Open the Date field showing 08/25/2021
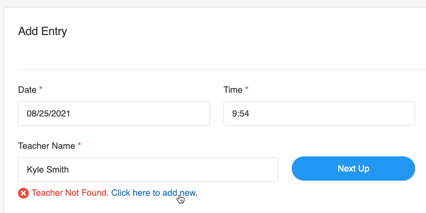Screen dimensions: 426x213 [x=114, y=113]
